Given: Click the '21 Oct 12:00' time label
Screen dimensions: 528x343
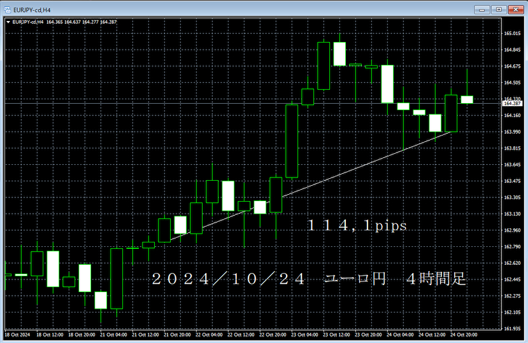Looking at the screenshot, I should tap(145, 335).
